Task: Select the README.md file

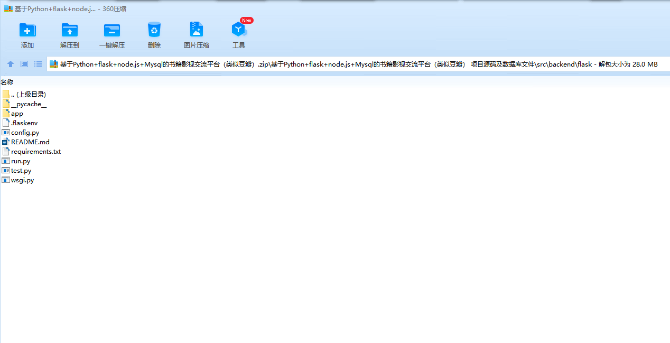Action: click(26, 142)
